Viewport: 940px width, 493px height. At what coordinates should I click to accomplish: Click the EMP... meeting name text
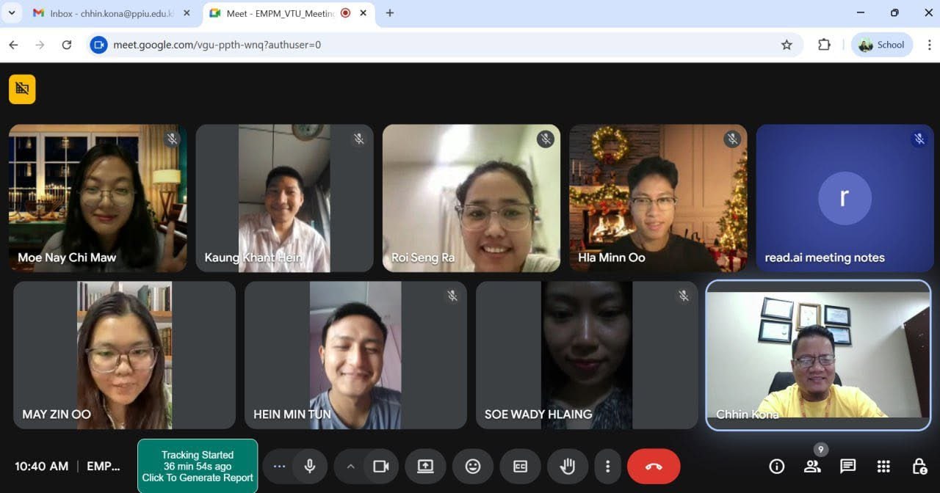click(104, 467)
